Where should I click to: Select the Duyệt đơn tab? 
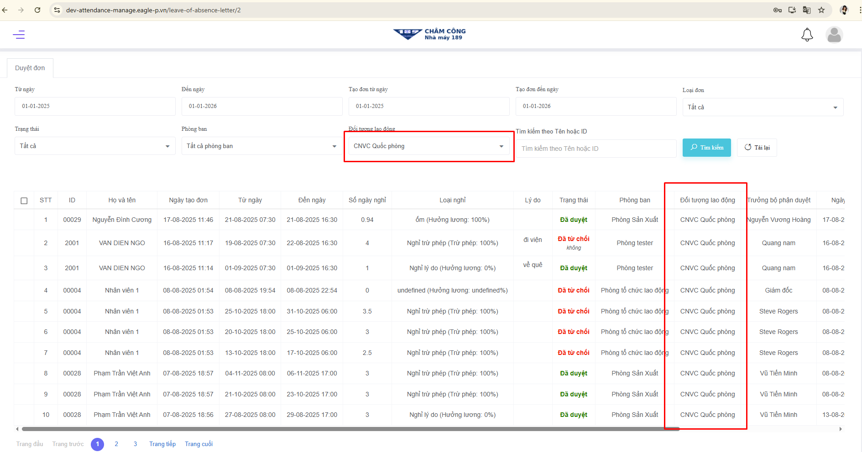click(30, 68)
